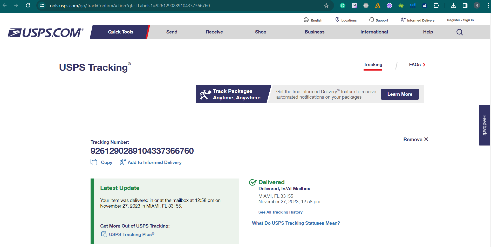Open the profile avatar R

[477, 5]
